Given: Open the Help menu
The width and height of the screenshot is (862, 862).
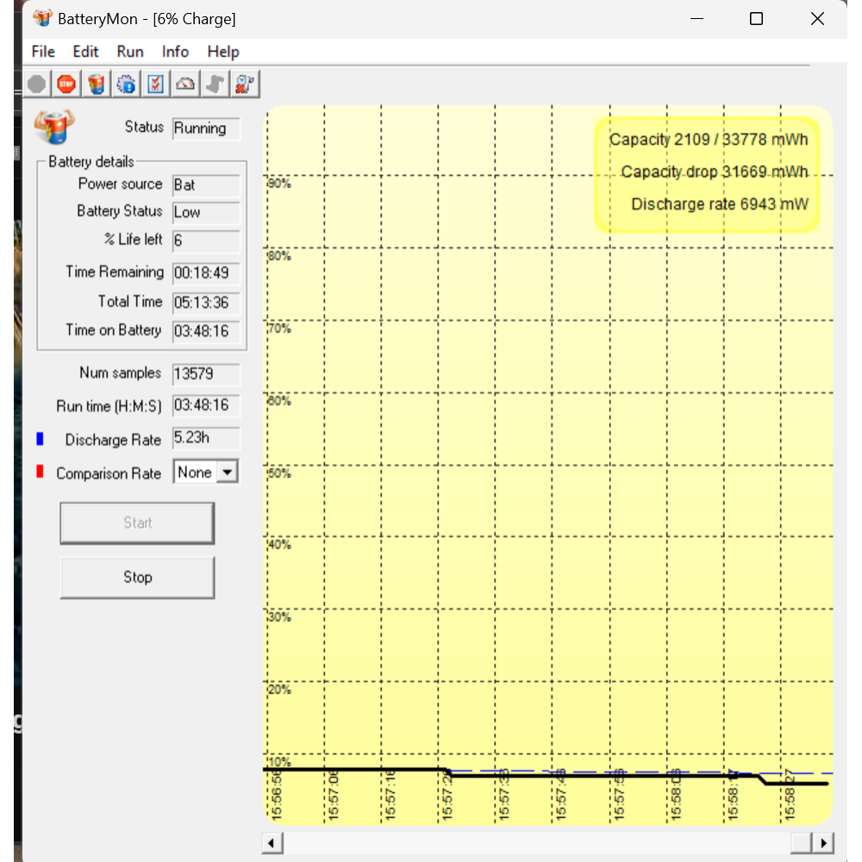Looking at the screenshot, I should pyautogui.click(x=223, y=52).
